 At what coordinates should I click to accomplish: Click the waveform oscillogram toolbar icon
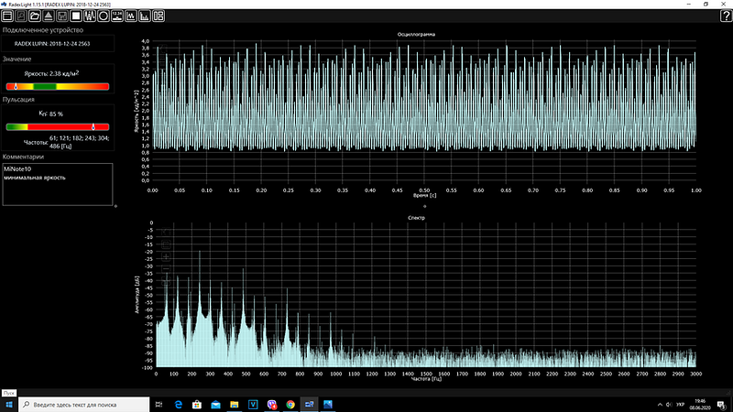90,16
